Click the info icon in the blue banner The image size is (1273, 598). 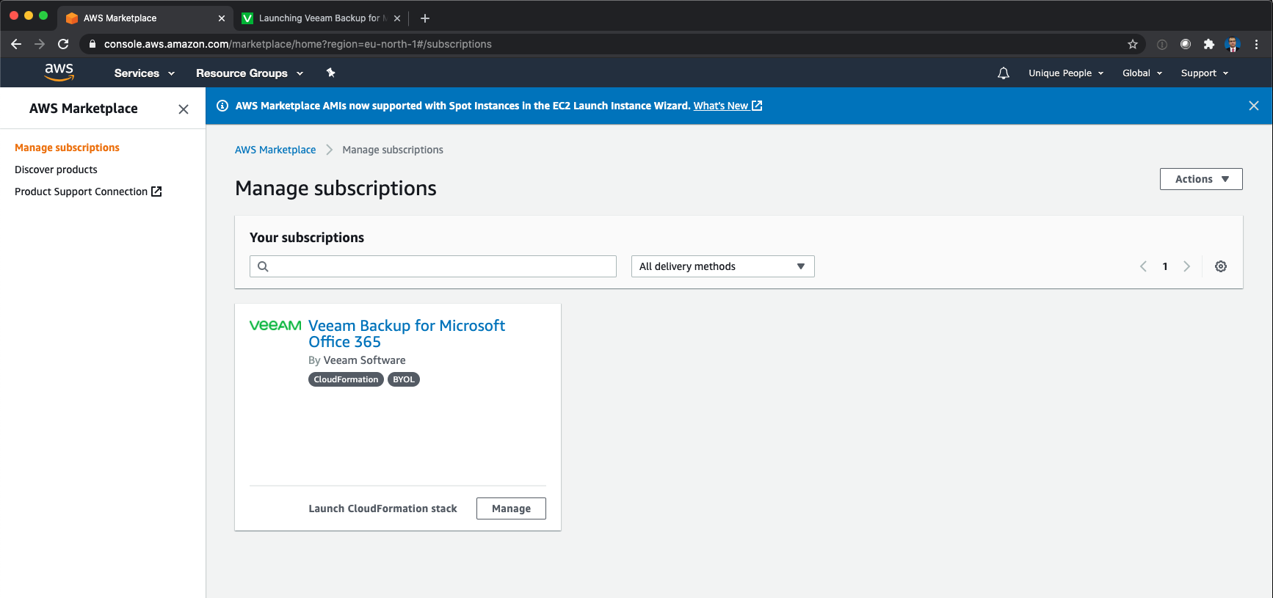pos(222,106)
